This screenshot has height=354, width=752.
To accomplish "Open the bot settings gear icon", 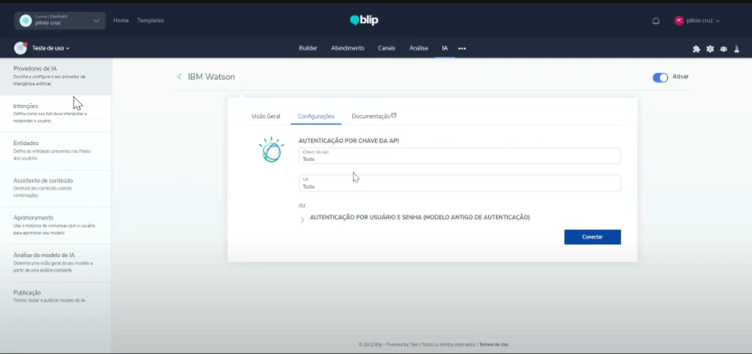I will click(x=710, y=49).
